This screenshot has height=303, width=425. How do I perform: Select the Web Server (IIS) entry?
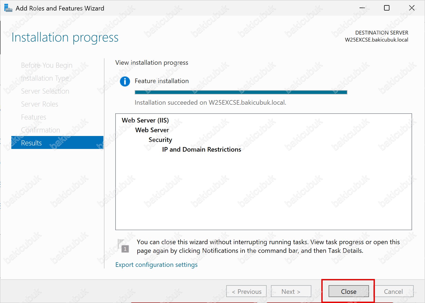click(x=145, y=120)
